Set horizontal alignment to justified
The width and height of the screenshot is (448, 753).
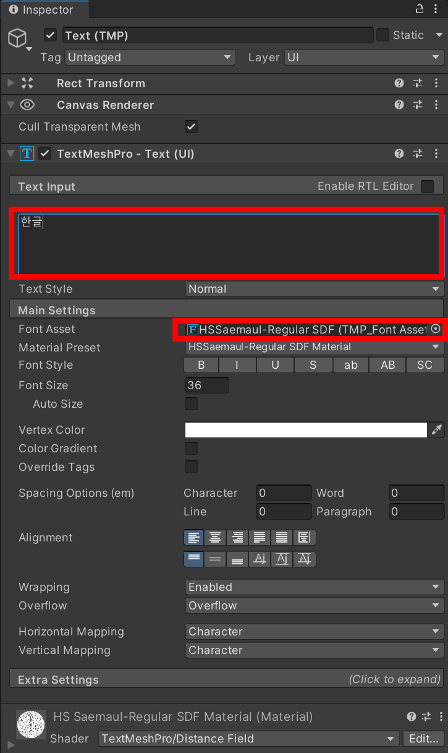tap(260, 538)
